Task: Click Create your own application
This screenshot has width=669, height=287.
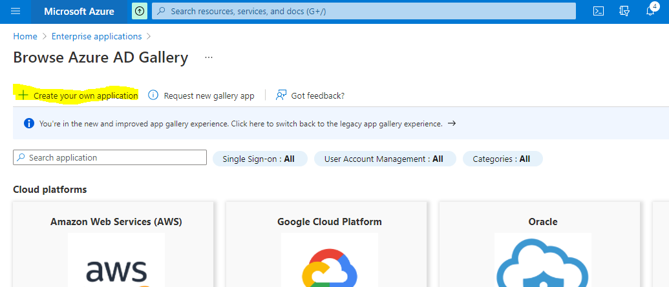Action: (x=86, y=96)
